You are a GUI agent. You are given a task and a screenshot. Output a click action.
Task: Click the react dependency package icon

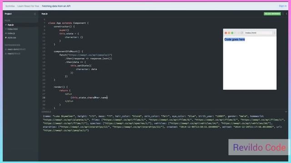click(x=6, y=53)
